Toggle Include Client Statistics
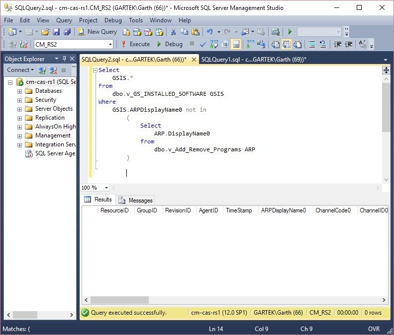The image size is (394, 335). coord(261,44)
